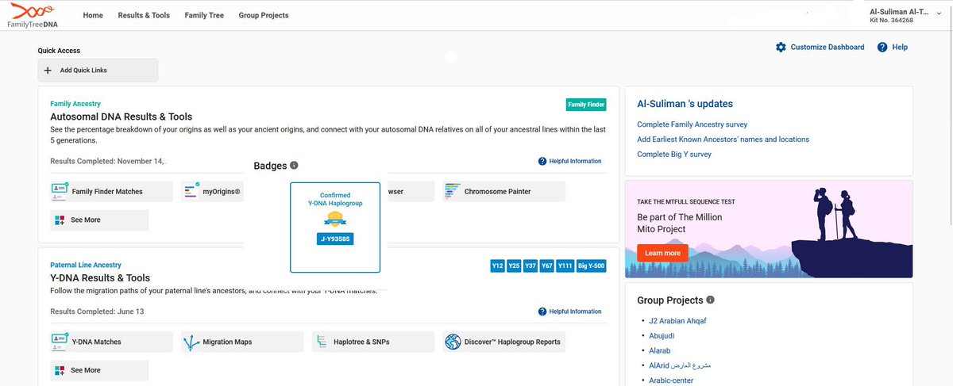The width and height of the screenshot is (953, 386).
Task: Open Chromosome Painter
Action: coord(504,191)
